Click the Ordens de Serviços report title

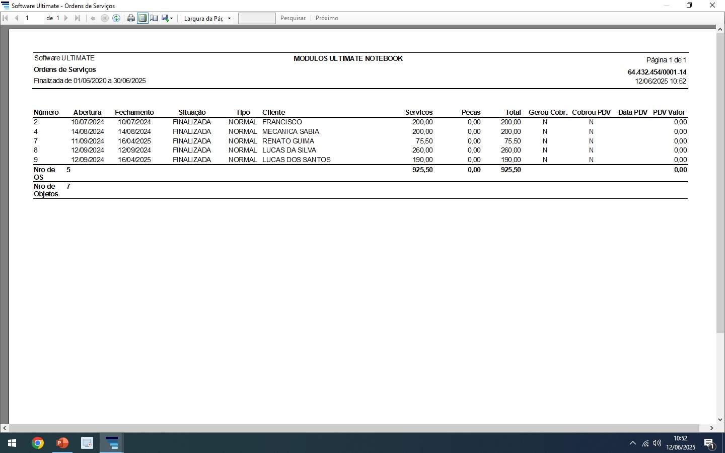tap(64, 69)
